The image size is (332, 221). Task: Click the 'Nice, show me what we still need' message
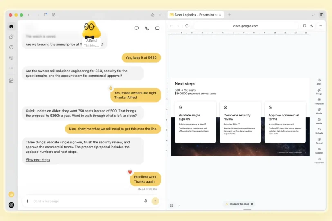pos(113,129)
